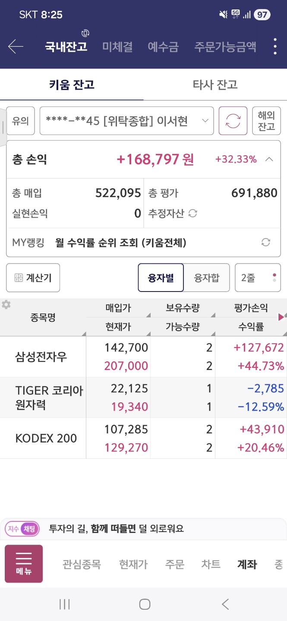Viewport: 287px width, 621px height.
Task: Select the 삼성전자우 holding row
Action: [143, 357]
